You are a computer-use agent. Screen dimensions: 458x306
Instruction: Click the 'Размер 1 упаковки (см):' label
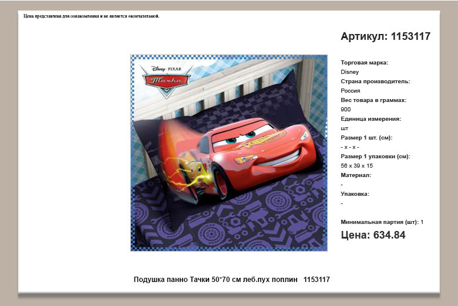pyautogui.click(x=375, y=157)
